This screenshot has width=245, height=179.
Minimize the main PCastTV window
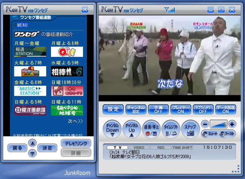pyautogui.click(x=210, y=10)
